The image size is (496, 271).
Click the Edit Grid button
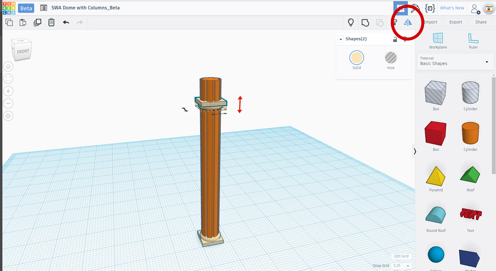coord(401,256)
